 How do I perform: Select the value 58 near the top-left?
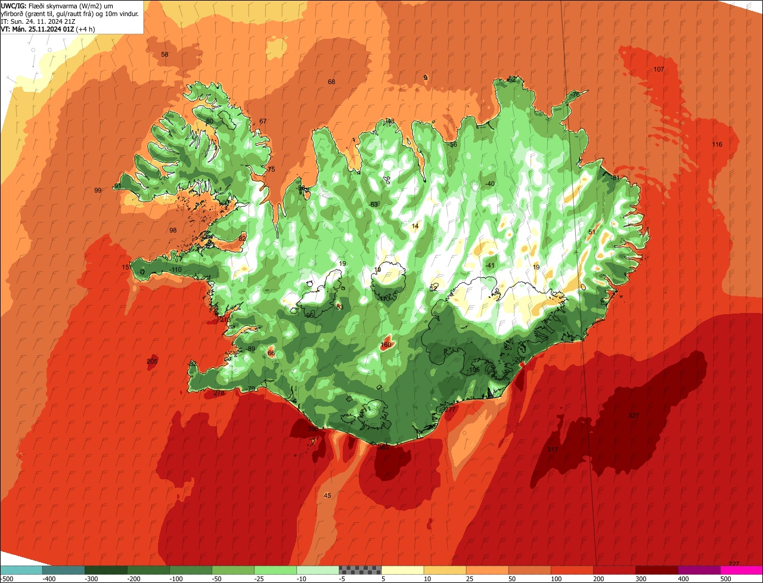165,54
